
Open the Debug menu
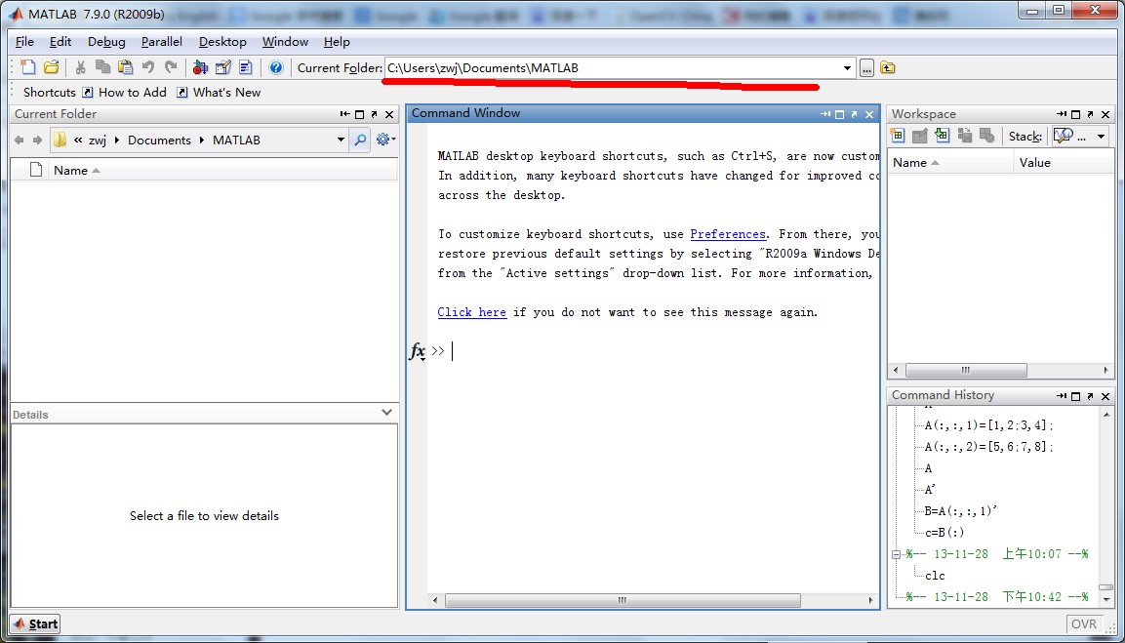coord(106,42)
